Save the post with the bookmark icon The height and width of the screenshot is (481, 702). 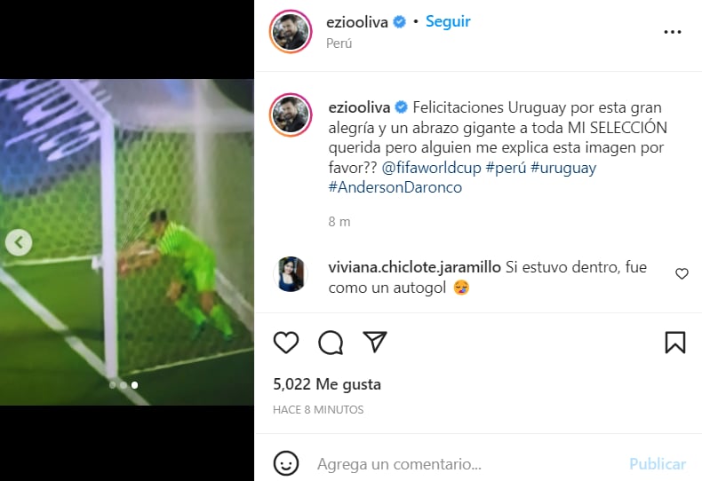(675, 343)
